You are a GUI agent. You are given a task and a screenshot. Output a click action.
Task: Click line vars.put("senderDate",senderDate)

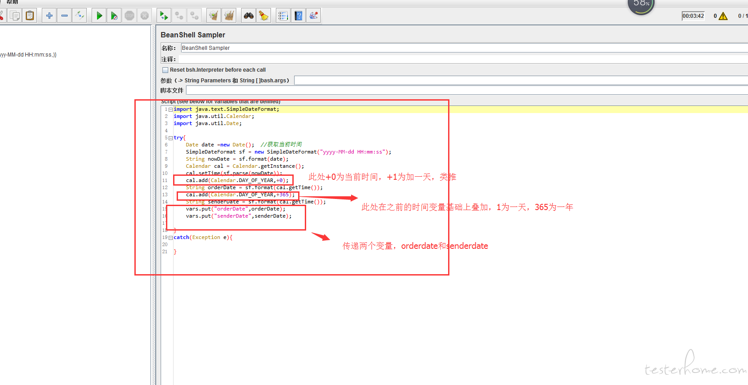pyautogui.click(x=239, y=216)
